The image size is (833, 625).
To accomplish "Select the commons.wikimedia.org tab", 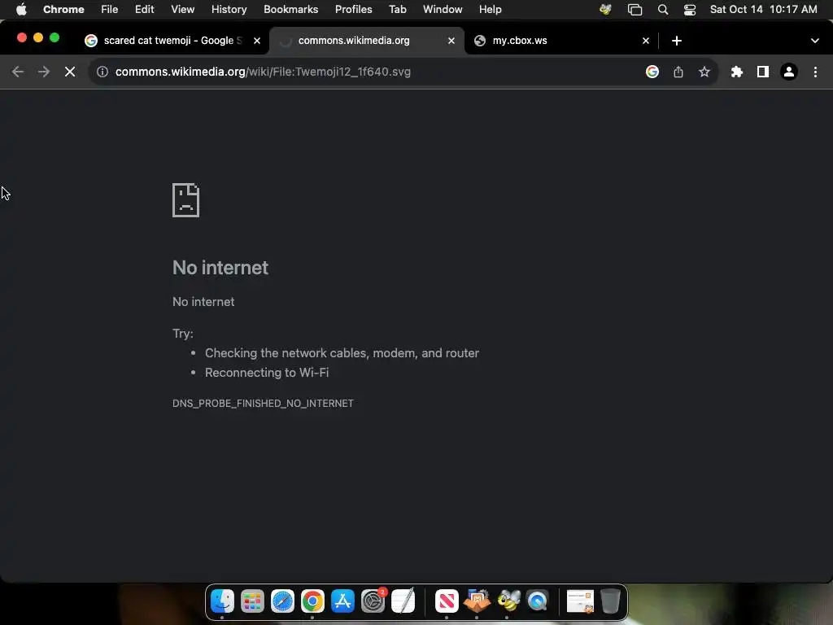I will pos(367,41).
